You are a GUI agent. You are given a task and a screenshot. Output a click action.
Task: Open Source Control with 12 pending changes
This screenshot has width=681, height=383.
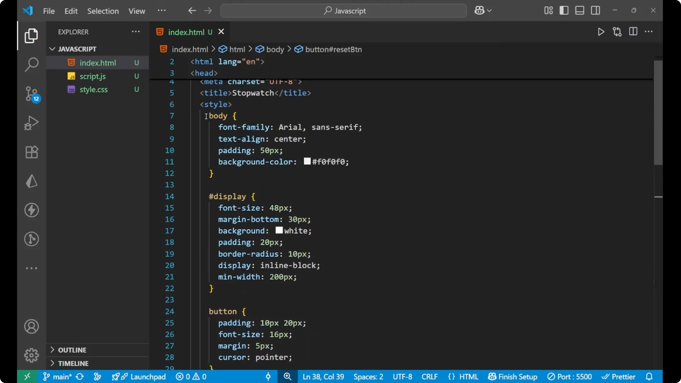tap(31, 94)
